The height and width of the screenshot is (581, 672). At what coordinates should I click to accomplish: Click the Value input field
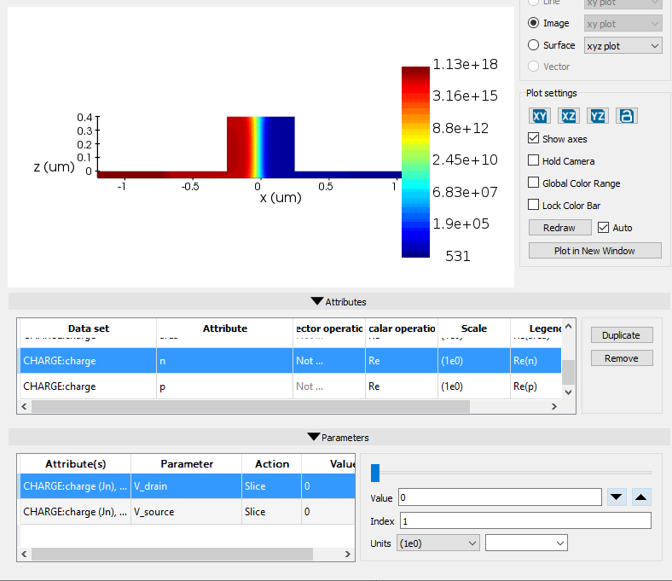500,497
